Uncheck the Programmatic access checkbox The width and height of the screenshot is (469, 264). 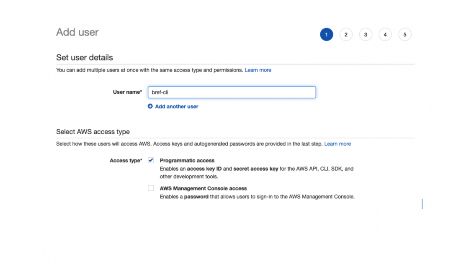point(151,160)
